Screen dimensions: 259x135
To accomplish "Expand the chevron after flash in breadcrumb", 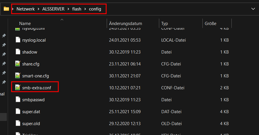I will coord(85,9).
